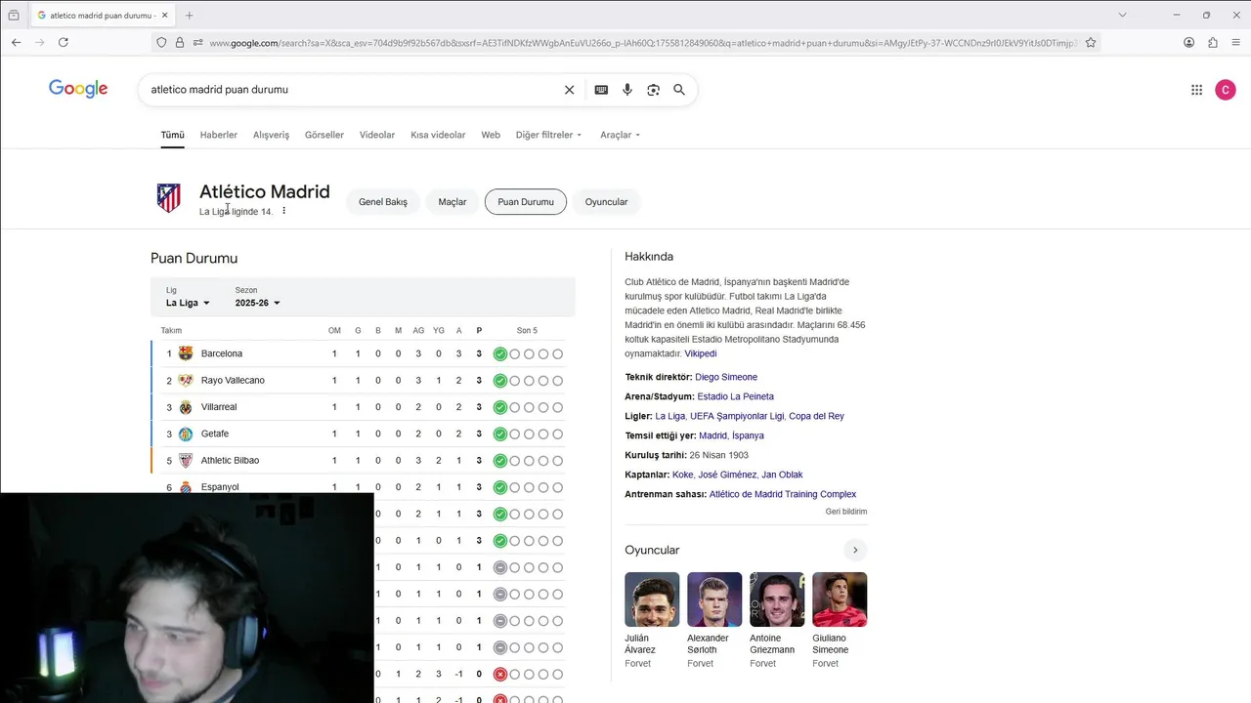Click the Atlético Madrid club crest
Image resolution: width=1251 pixels, height=703 pixels.
[169, 198]
